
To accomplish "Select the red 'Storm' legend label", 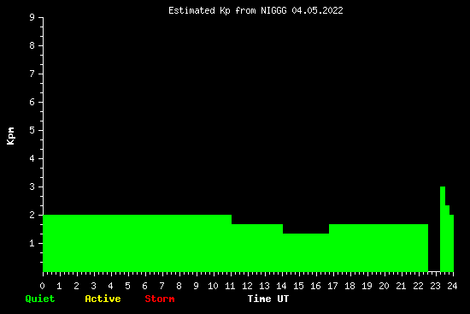I will (160, 299).
